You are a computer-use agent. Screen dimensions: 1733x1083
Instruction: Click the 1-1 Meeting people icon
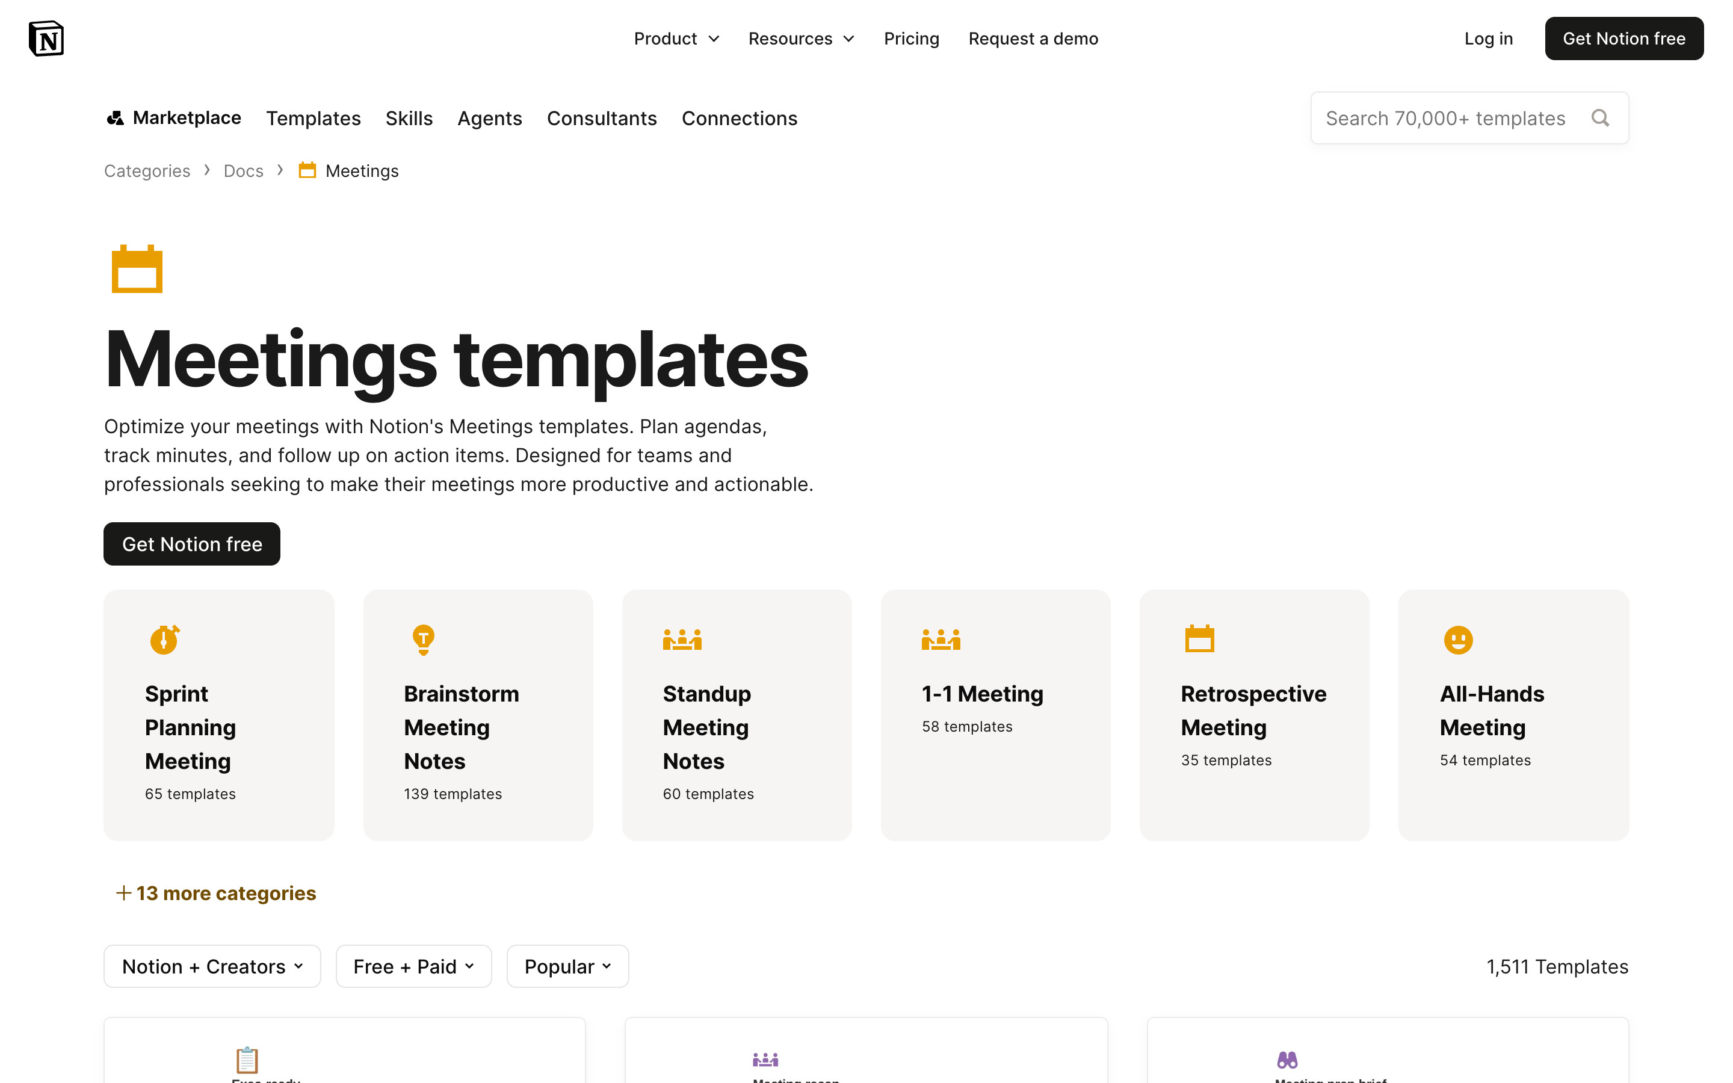(x=941, y=639)
